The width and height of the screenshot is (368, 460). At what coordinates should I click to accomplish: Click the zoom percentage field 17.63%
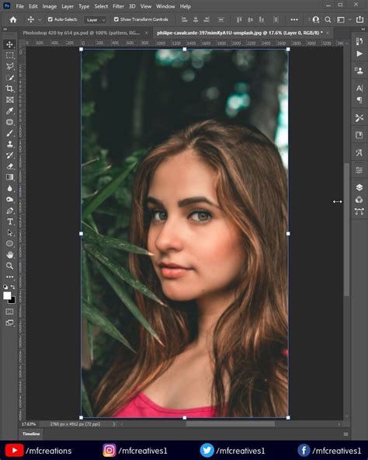point(29,424)
